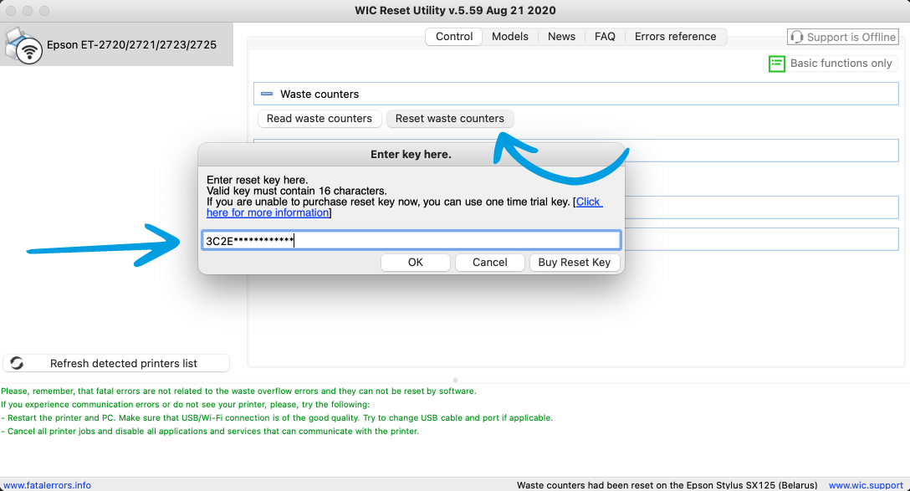Image resolution: width=910 pixels, height=491 pixels.
Task: Confirm the key with OK
Action: tap(416, 263)
